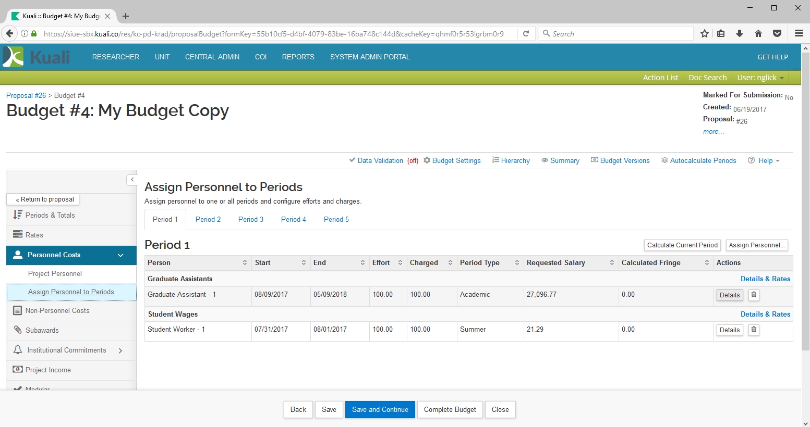The height and width of the screenshot is (427, 810).
Task: Delete the Graduate Assistant - 1 row
Action: [754, 295]
